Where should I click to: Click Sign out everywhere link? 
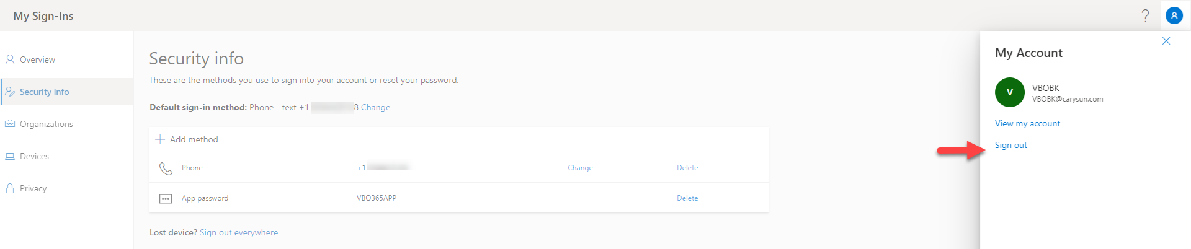(x=239, y=232)
